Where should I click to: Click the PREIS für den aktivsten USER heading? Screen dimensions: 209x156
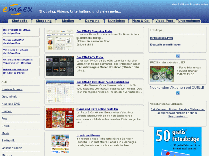(168, 62)
